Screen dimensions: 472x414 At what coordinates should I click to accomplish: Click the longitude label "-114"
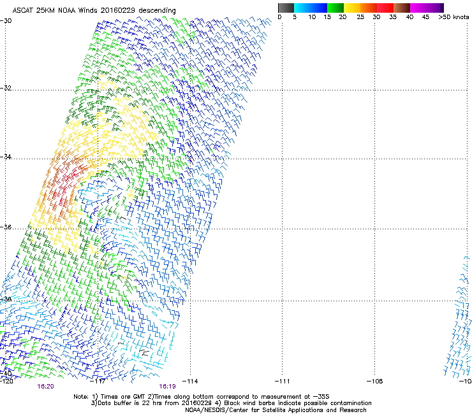(x=190, y=382)
